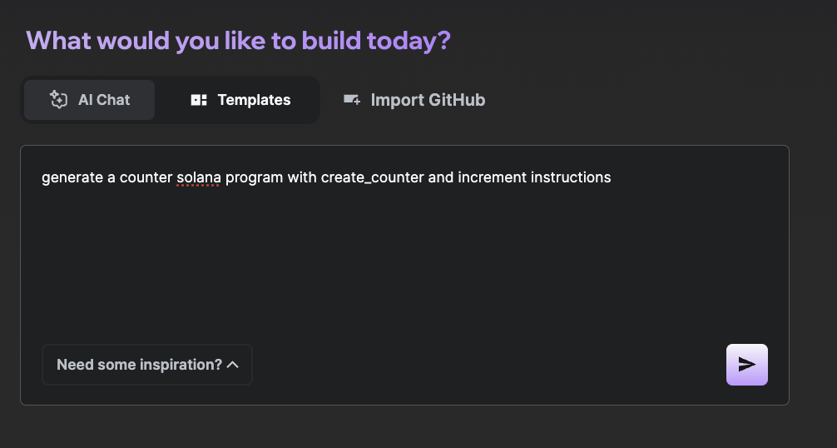Select the Import GitHub option

[414, 100]
